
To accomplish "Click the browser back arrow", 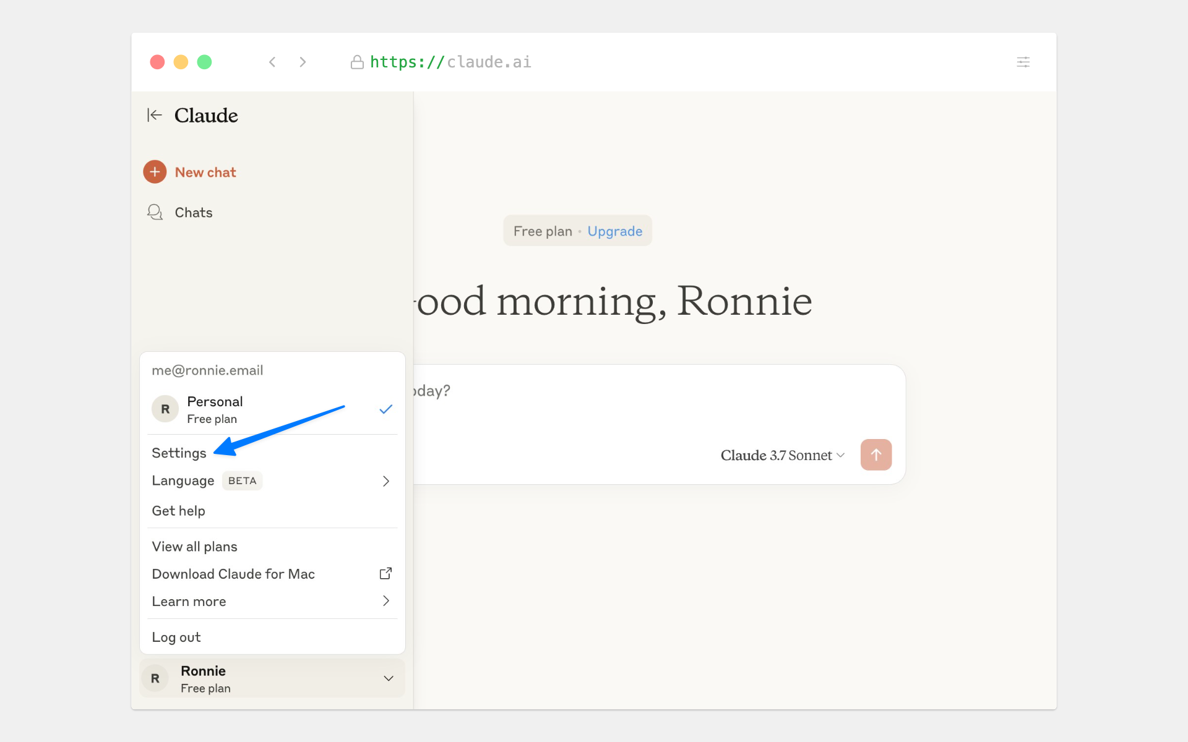I will tap(272, 62).
